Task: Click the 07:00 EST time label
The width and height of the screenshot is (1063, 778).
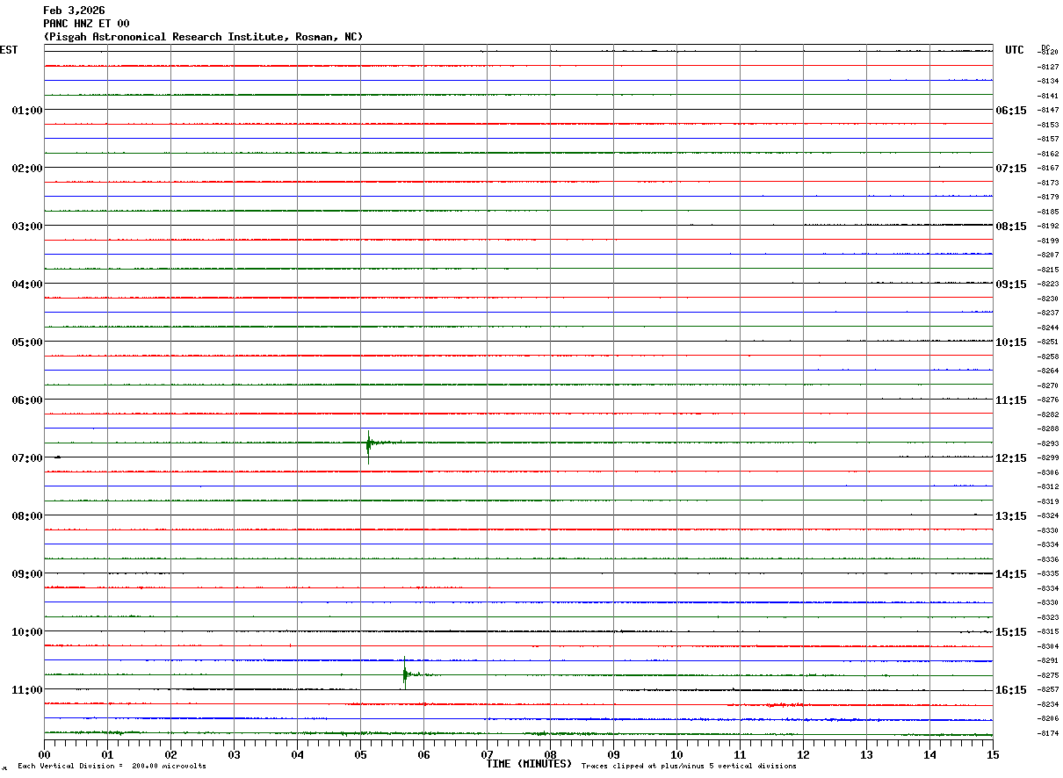Action: click(27, 458)
